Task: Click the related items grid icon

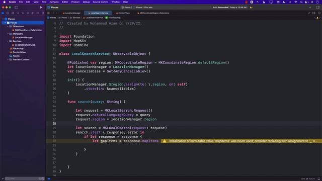Action: tap(48, 13)
